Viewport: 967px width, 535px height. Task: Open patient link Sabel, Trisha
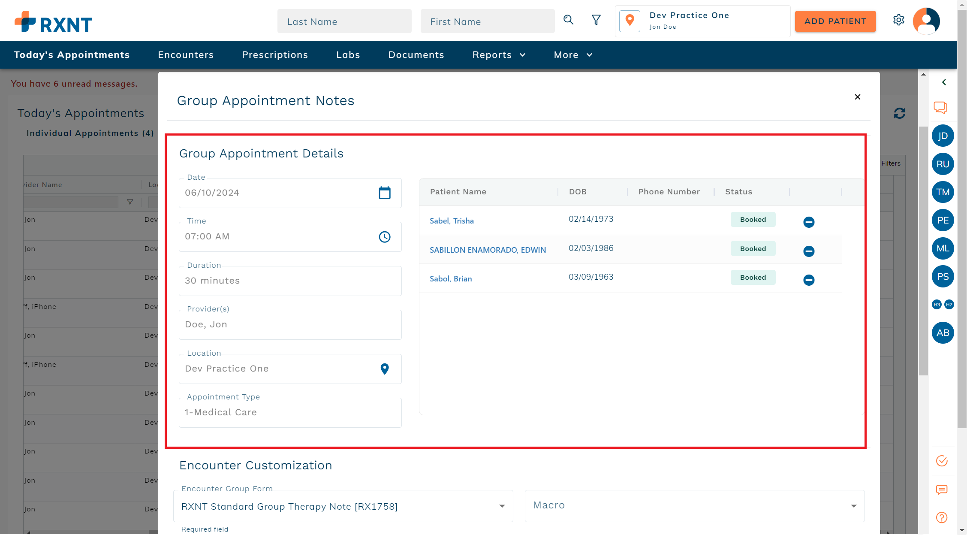452,221
